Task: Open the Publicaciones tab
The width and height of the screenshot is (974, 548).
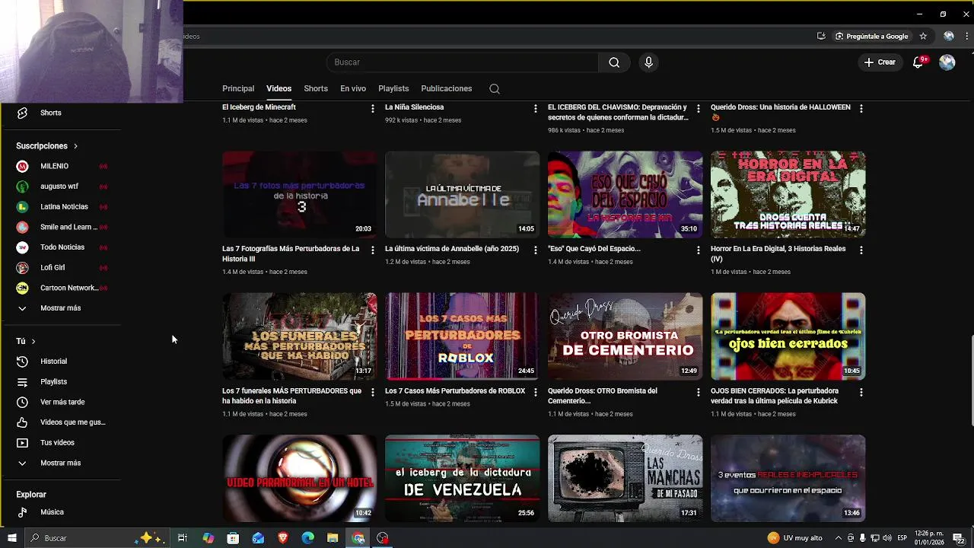Action: click(x=447, y=89)
